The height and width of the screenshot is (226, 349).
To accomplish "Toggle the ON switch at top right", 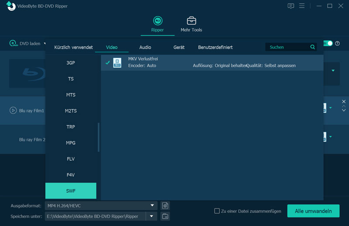I will [x=328, y=44].
